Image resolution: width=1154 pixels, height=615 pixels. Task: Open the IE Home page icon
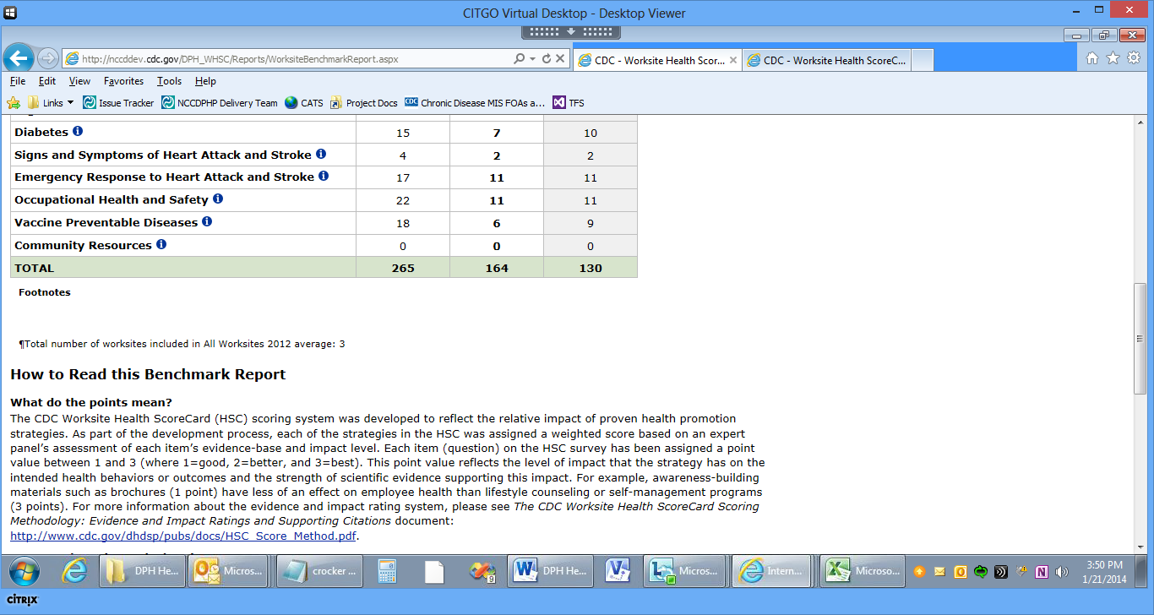pos(1092,58)
